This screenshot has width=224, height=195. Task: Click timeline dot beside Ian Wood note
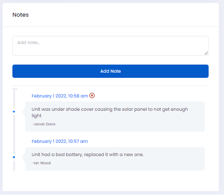(x=14, y=157)
